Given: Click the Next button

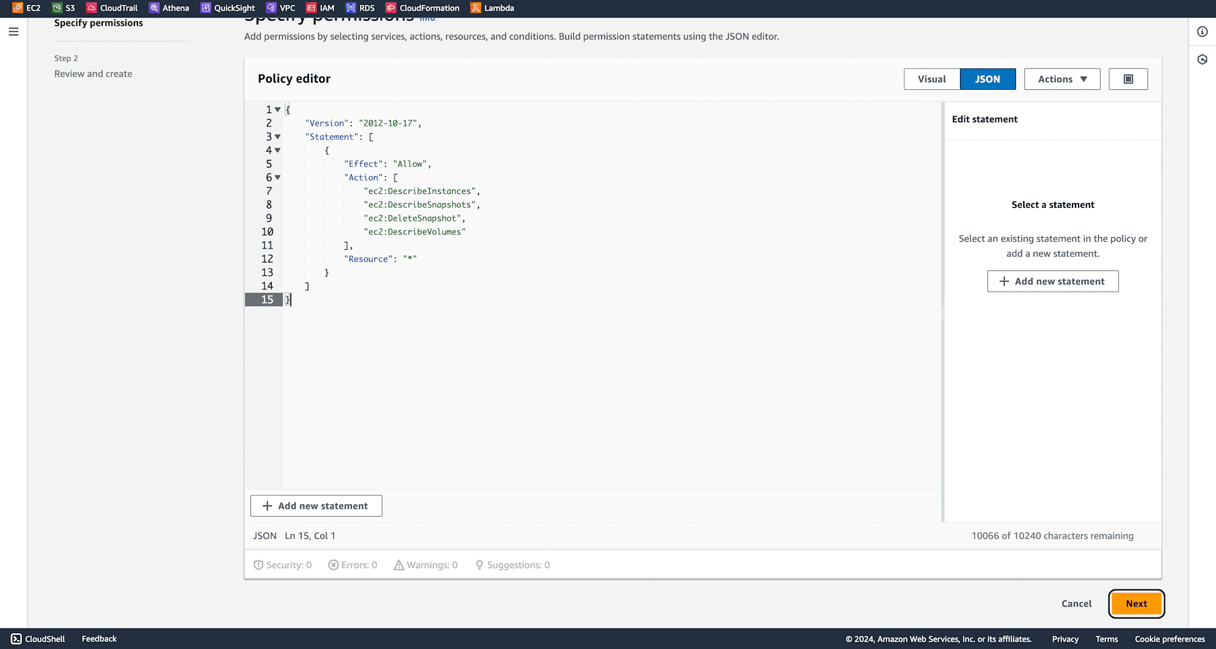Looking at the screenshot, I should coord(1136,603).
